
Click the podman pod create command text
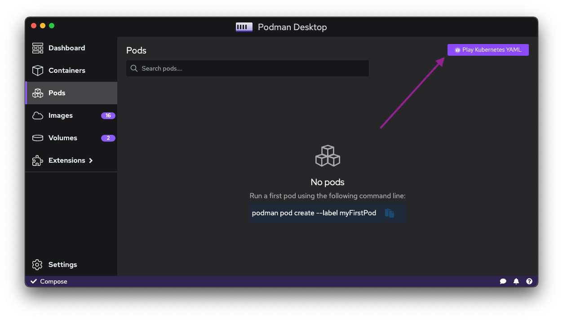click(313, 213)
